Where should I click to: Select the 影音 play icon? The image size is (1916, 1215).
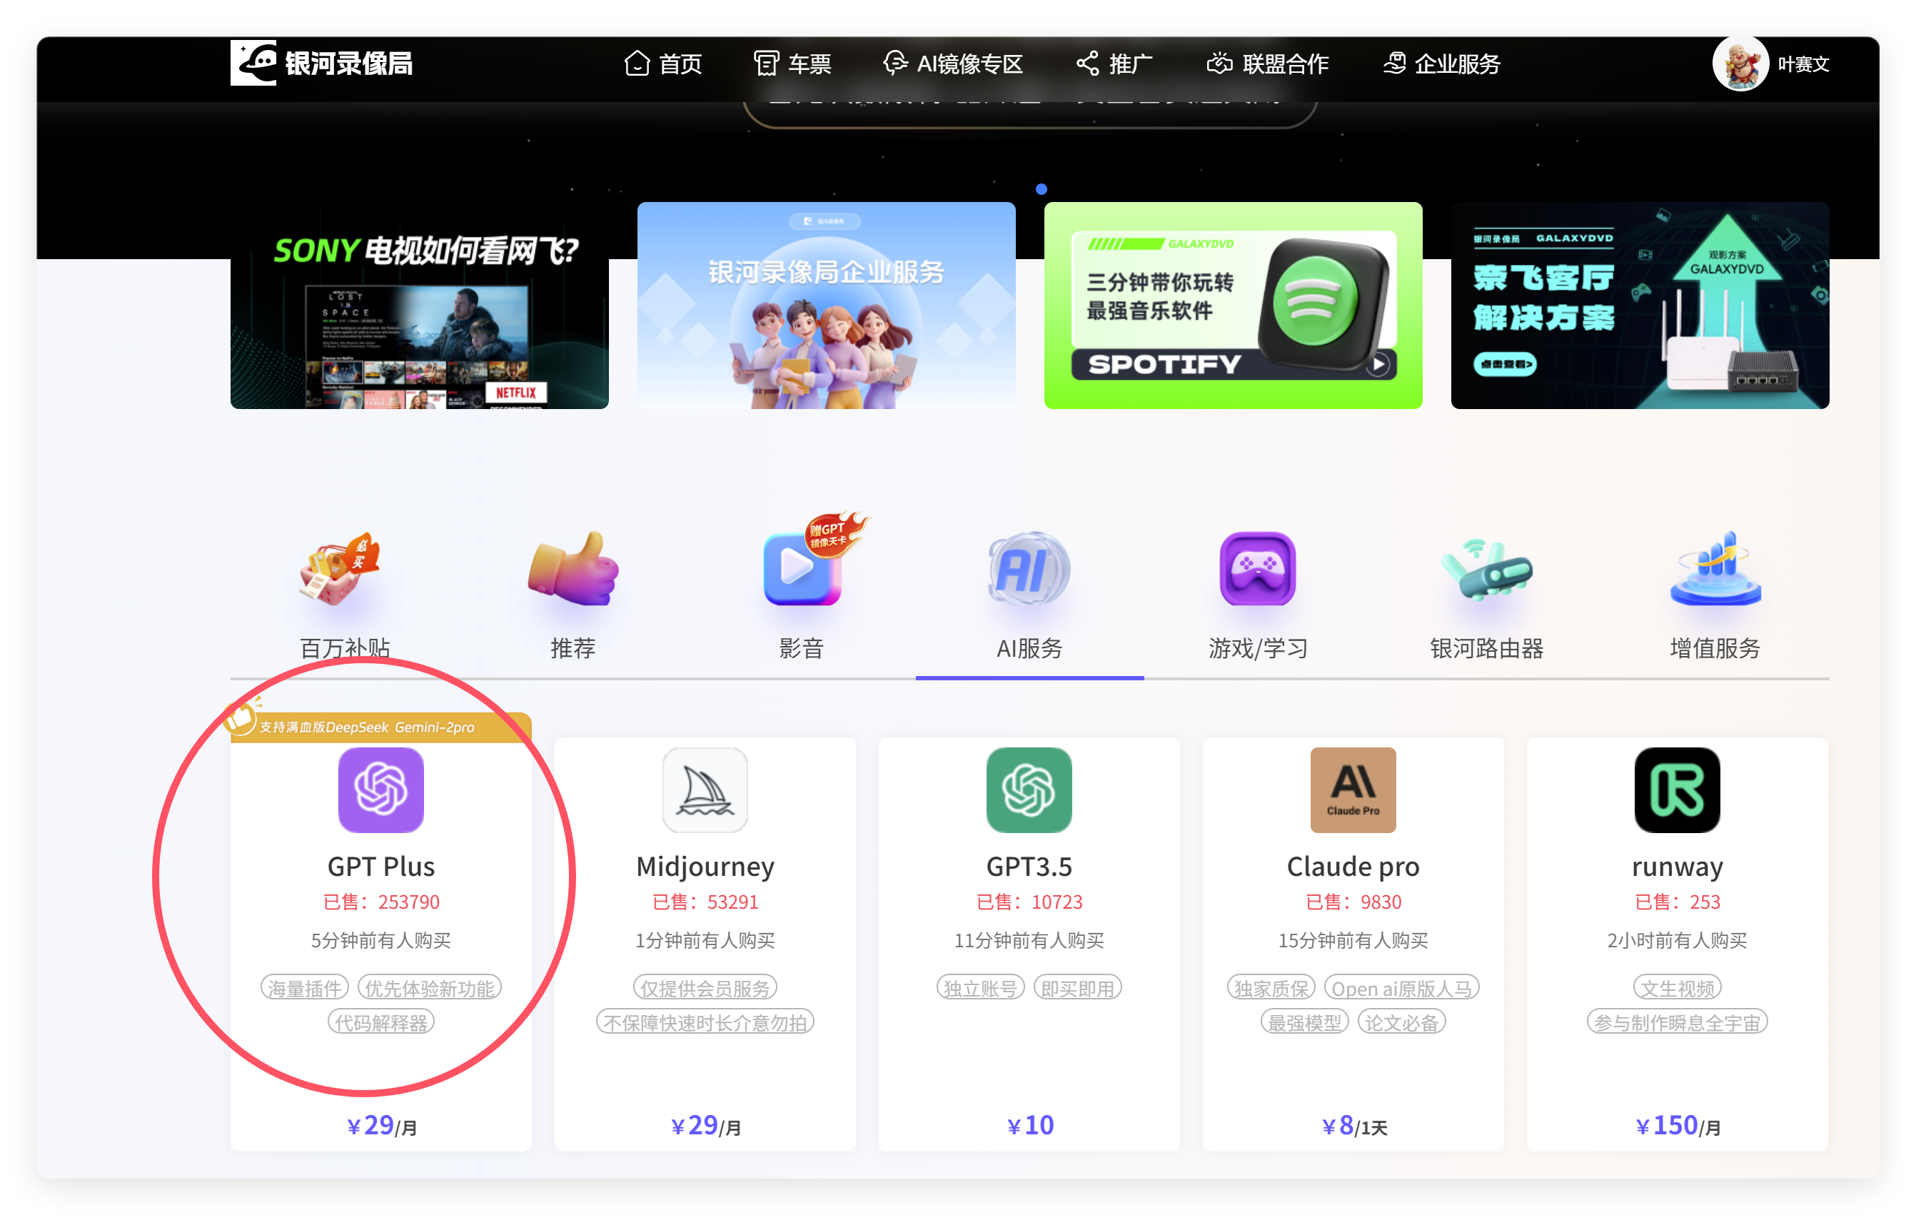pyautogui.click(x=804, y=568)
